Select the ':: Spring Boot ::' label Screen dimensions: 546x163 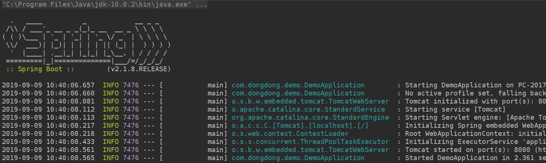point(40,69)
